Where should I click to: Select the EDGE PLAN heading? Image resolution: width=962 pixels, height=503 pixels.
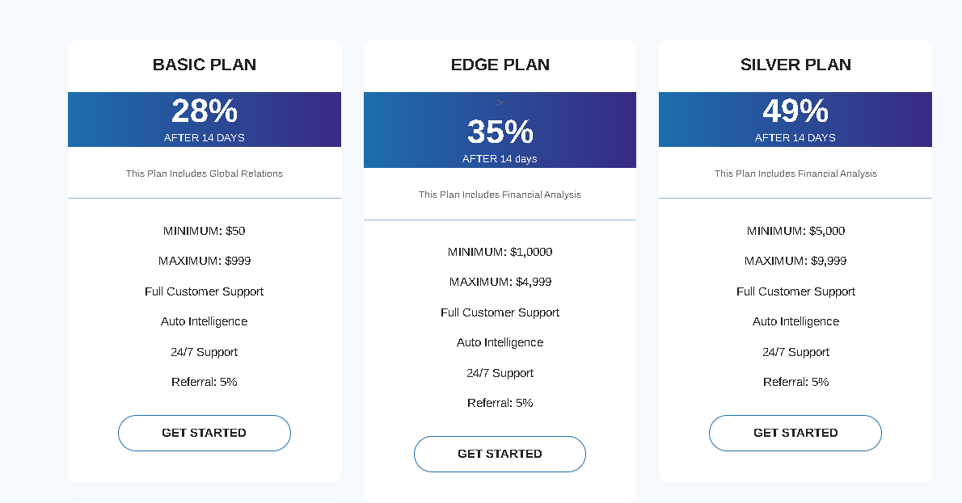(500, 65)
